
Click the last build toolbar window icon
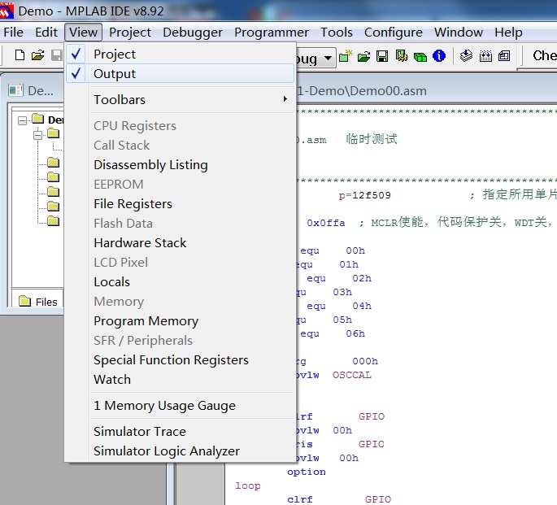504,56
